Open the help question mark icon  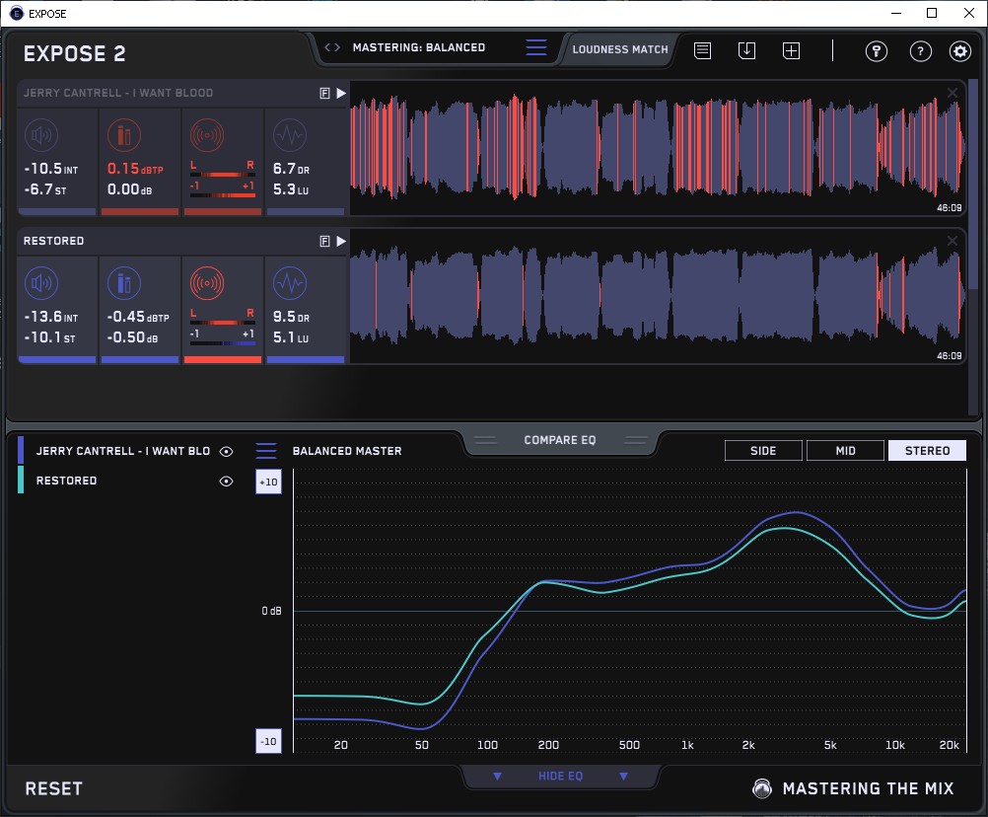pyautogui.click(x=920, y=51)
